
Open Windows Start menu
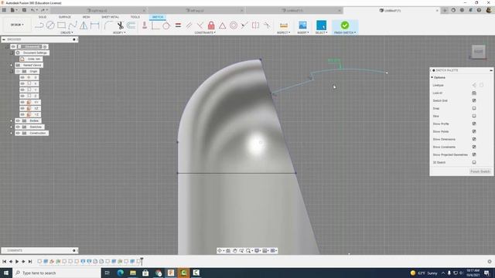coord(6,273)
